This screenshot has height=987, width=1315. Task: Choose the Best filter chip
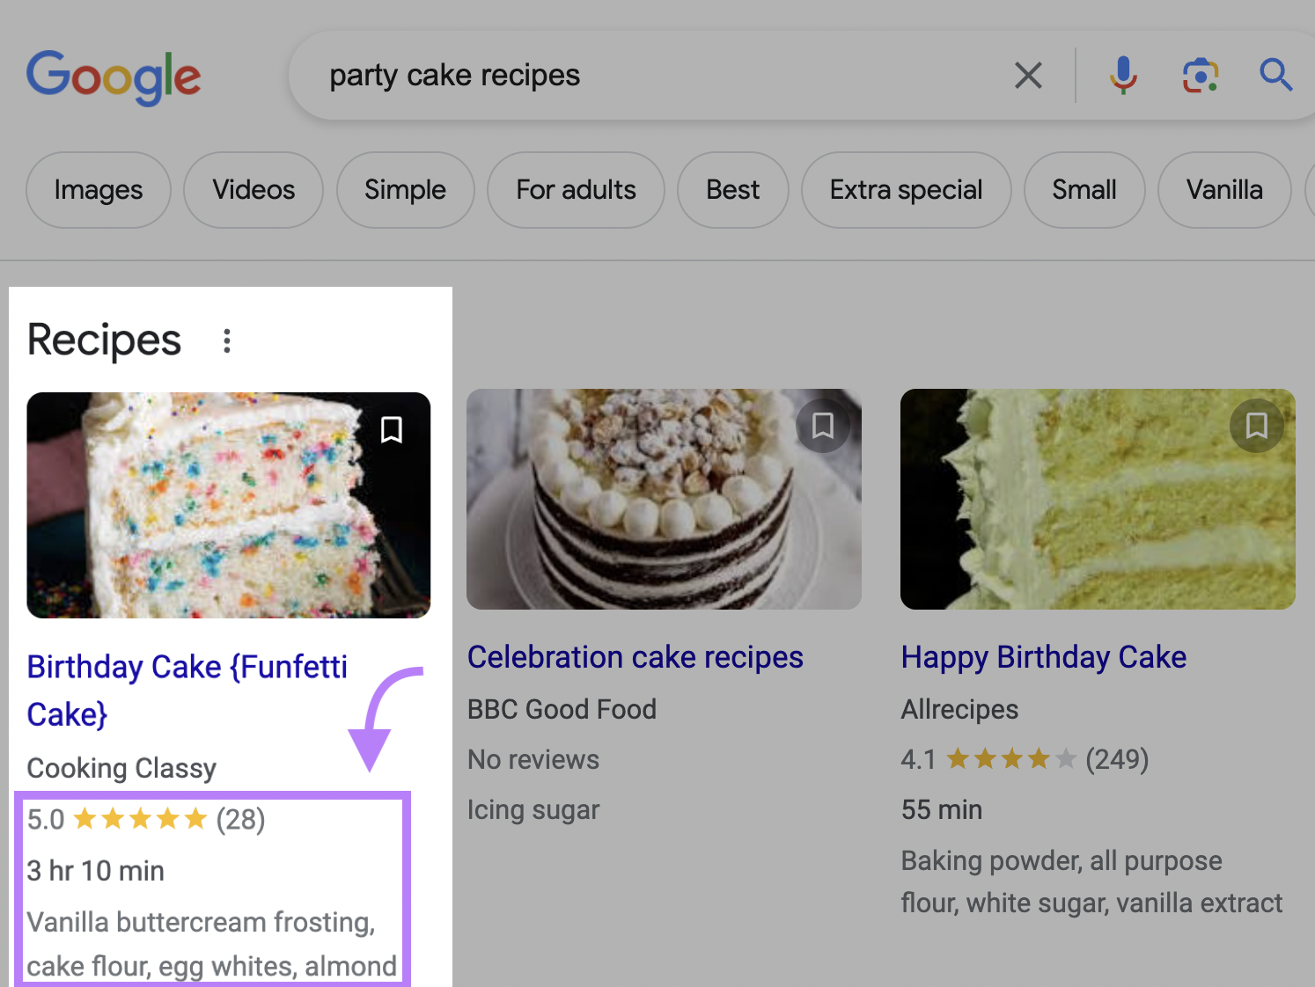[x=733, y=190]
